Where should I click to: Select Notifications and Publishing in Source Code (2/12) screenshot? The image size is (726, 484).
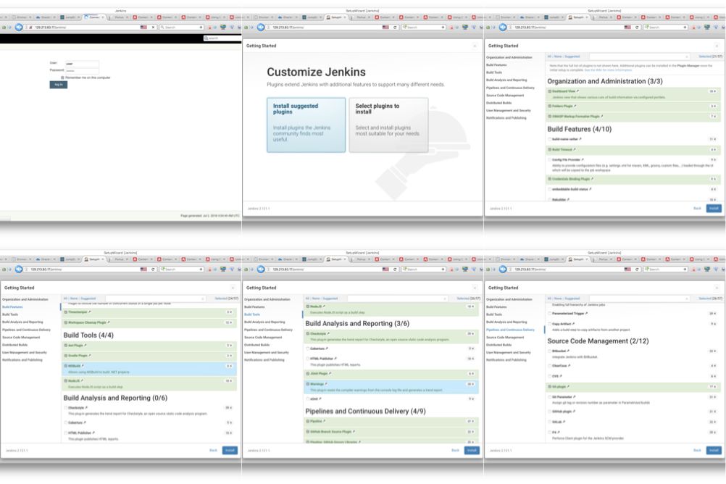(506, 360)
